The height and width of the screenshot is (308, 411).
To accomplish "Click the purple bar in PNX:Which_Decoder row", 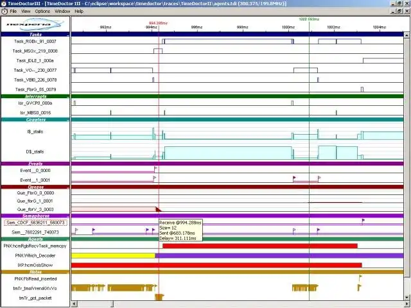I will coord(279,255).
